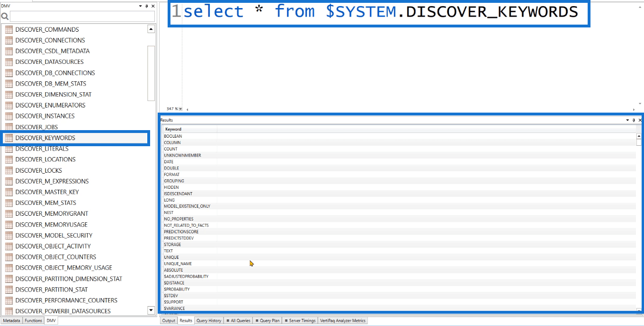Click table icon next to DISCOVER_INSTANCES
This screenshot has height=326, width=644.
click(9, 116)
